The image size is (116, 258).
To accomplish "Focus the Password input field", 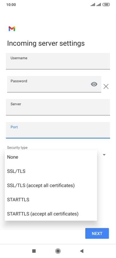I will [54, 84].
